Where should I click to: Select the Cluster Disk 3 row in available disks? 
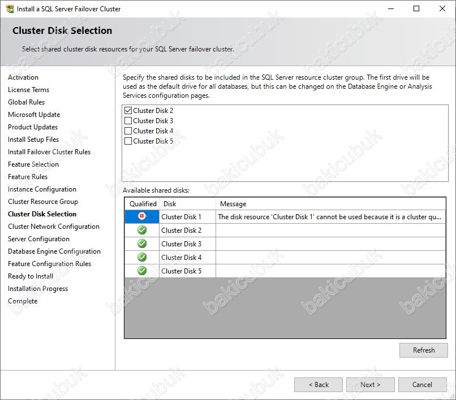tap(285, 244)
